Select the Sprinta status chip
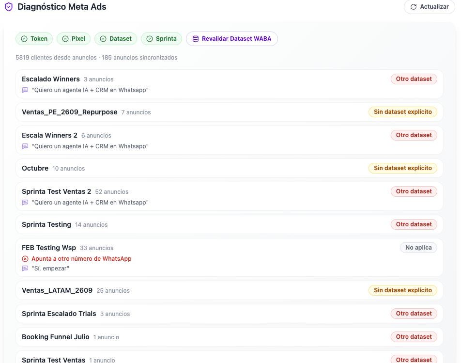Image resolution: width=461 pixels, height=363 pixels. 161,39
